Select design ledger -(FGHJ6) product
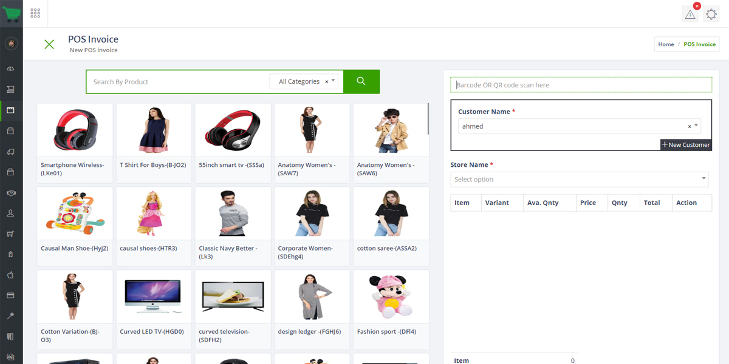The width and height of the screenshot is (729, 364). click(312, 309)
